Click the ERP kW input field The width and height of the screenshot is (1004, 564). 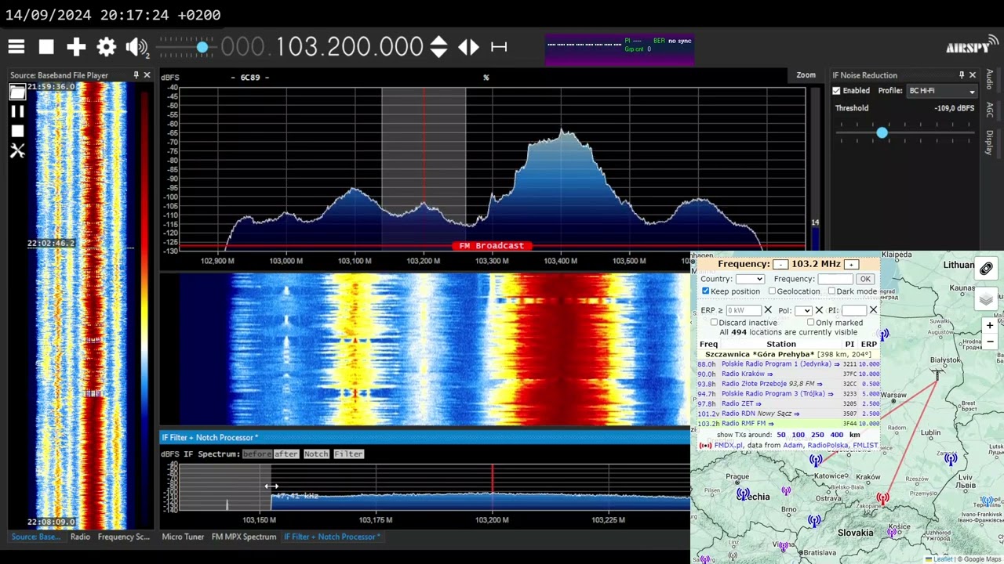pos(743,310)
